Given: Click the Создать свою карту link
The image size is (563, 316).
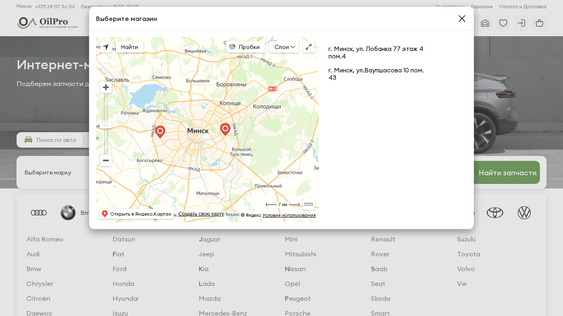Looking at the screenshot, I should (x=201, y=214).
